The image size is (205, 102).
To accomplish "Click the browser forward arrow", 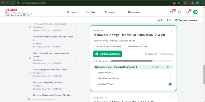I will click(8, 3).
